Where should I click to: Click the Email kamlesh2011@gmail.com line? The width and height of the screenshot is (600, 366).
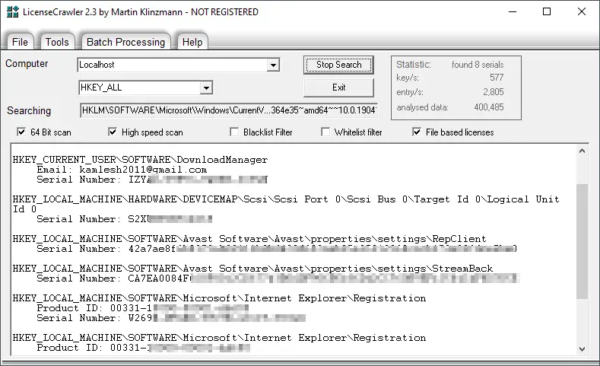tap(122, 170)
